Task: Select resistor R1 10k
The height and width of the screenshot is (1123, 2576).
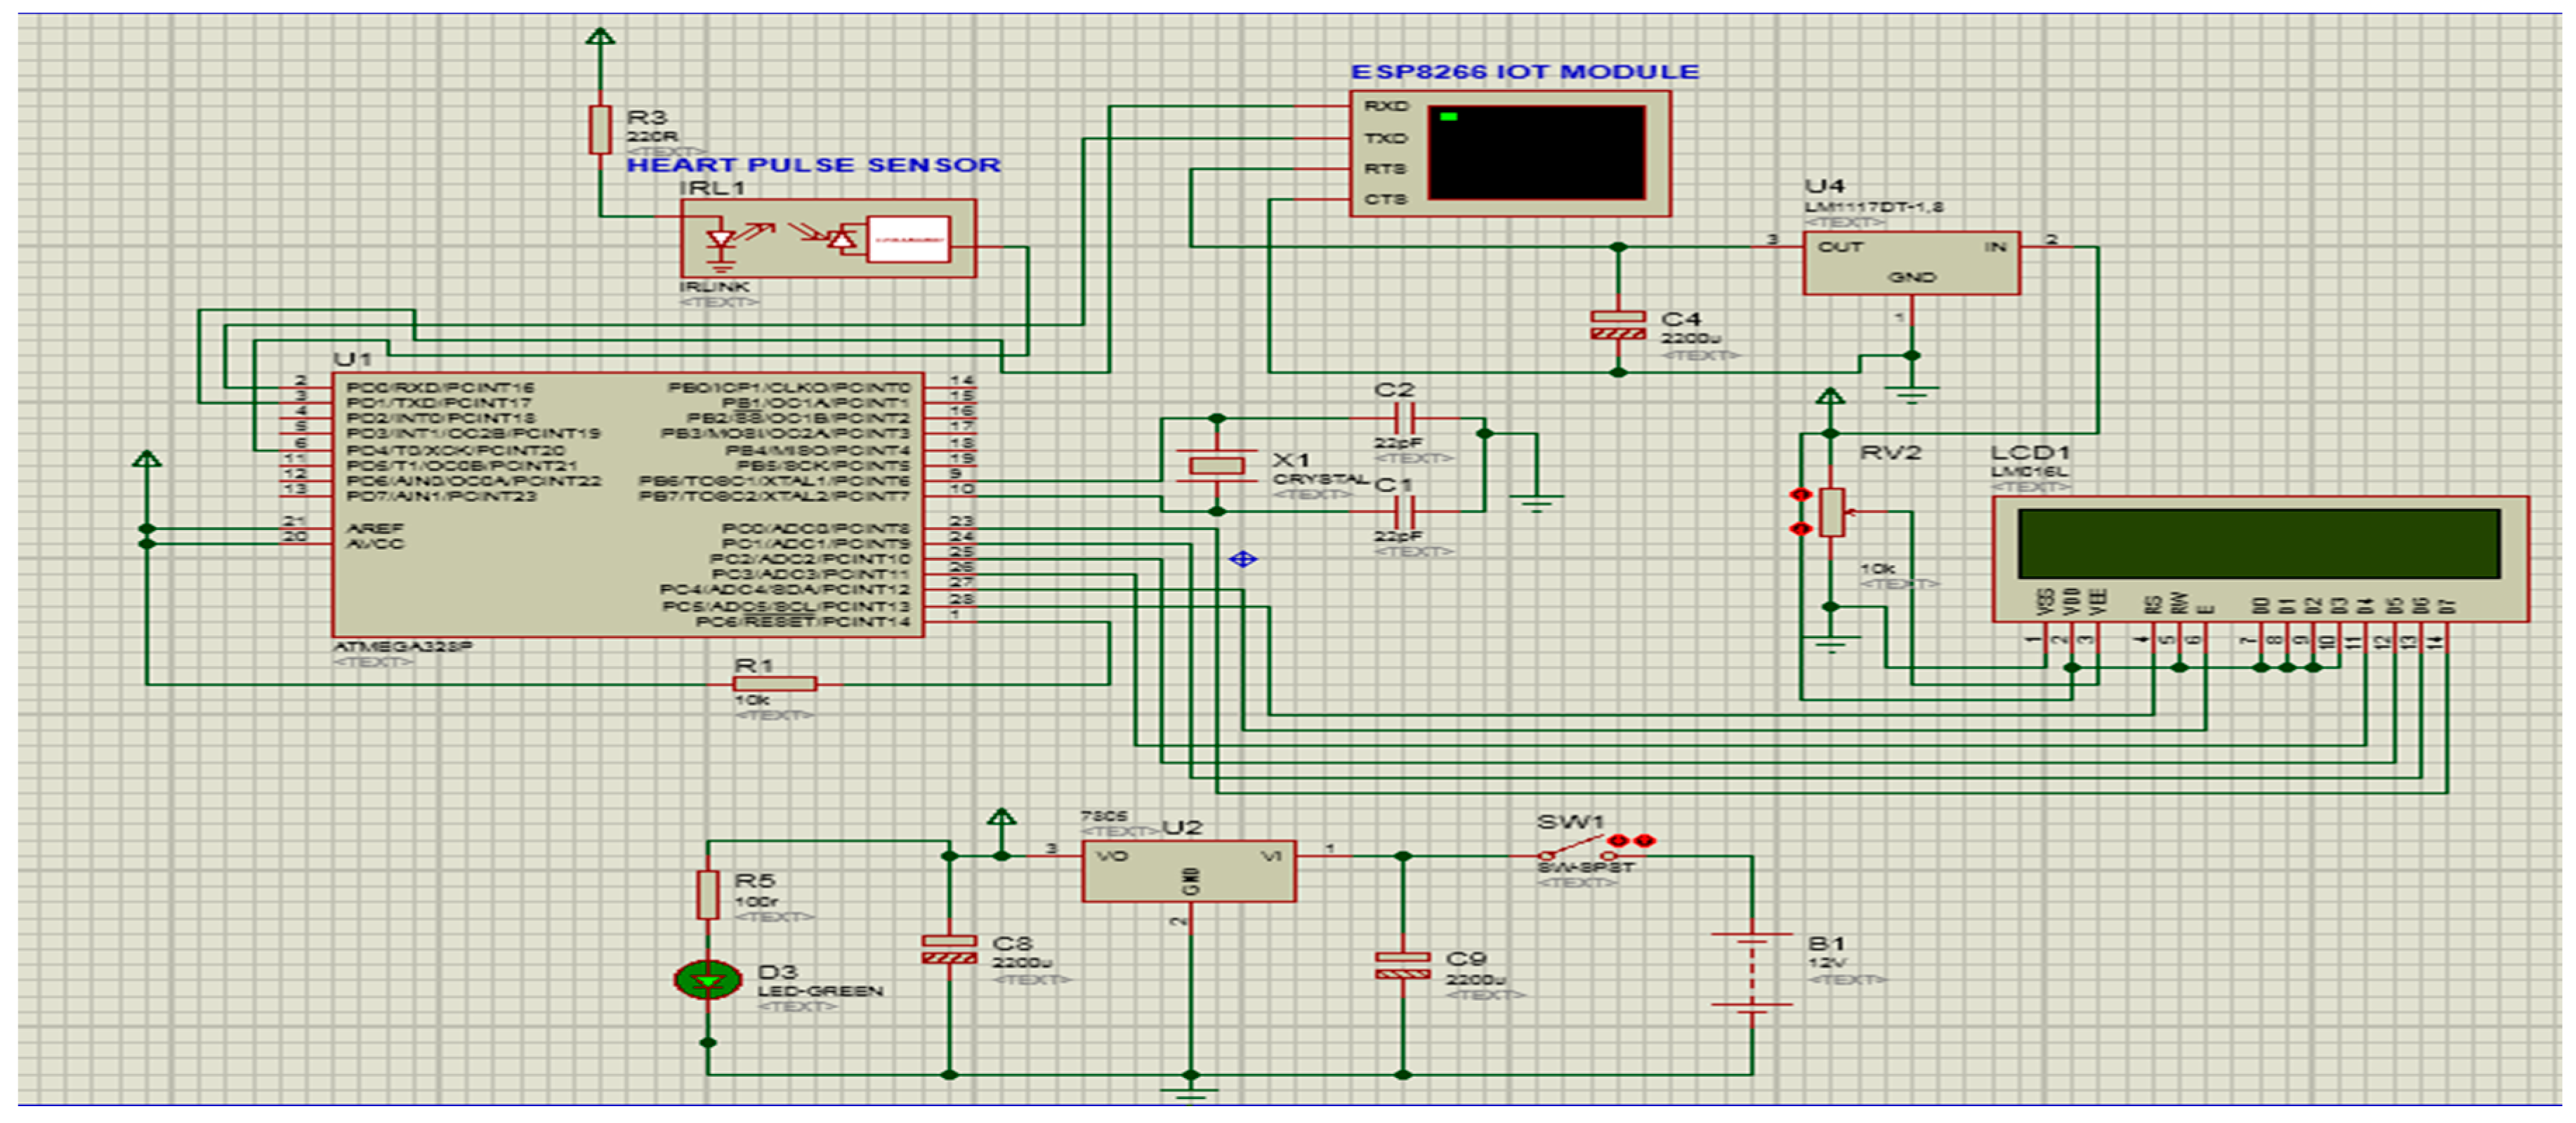Action: point(775,684)
